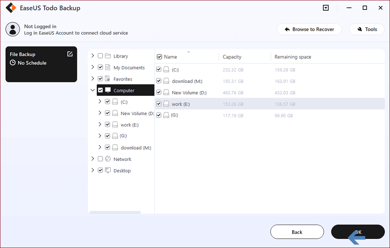
Task: Uncheck the work (E:) checkbox in list
Action: 159,103
